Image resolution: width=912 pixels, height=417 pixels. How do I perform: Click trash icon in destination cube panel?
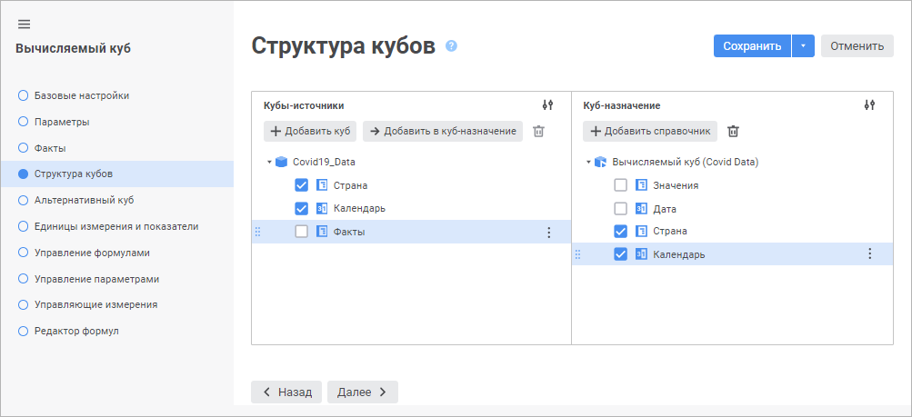click(x=734, y=132)
